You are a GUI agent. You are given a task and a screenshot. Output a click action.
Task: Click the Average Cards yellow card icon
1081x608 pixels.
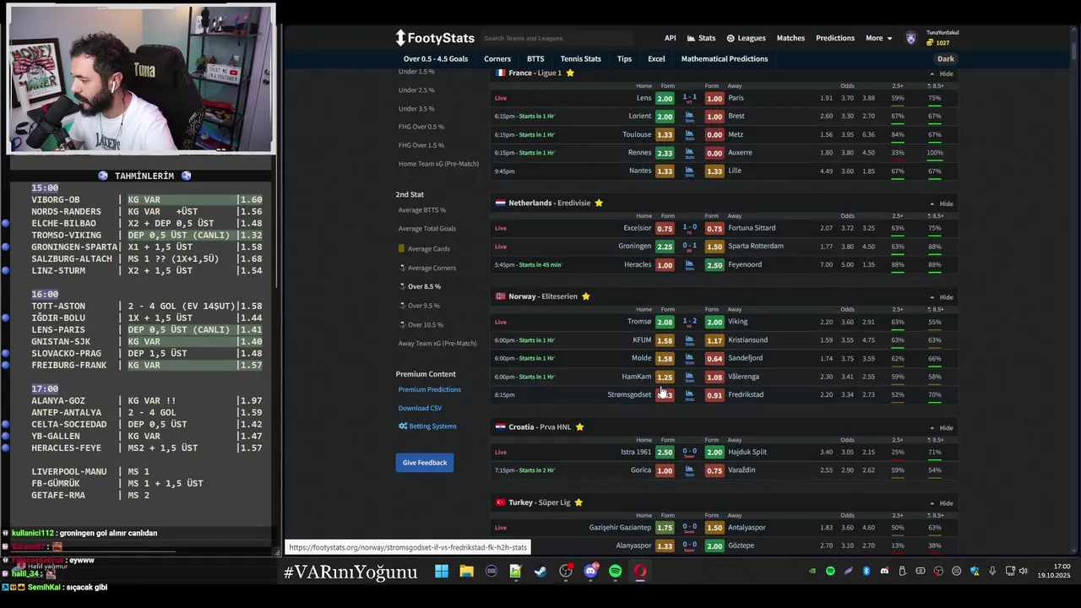(401, 249)
